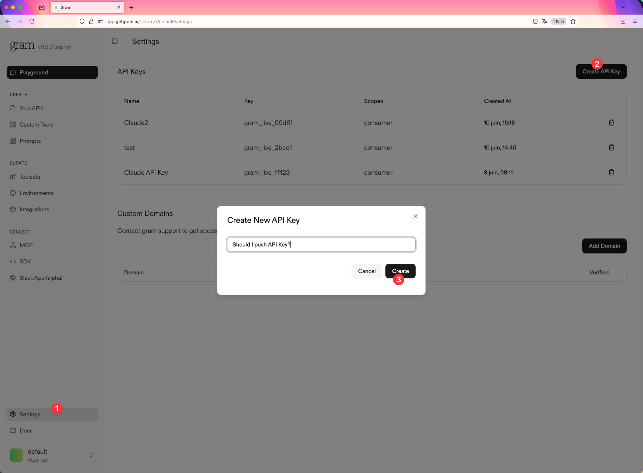Click the Settings gear icon
This screenshot has height=473, width=643.
[13, 414]
